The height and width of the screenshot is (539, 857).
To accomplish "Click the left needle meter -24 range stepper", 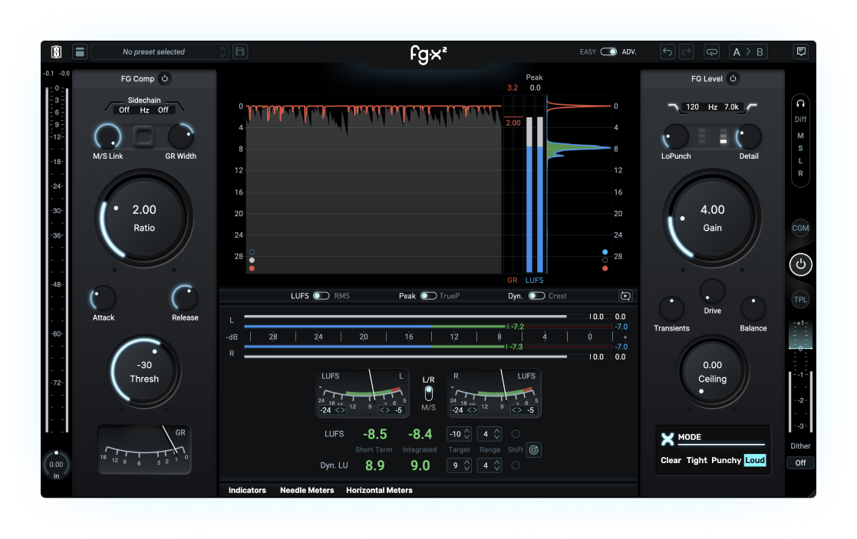I will [332, 410].
